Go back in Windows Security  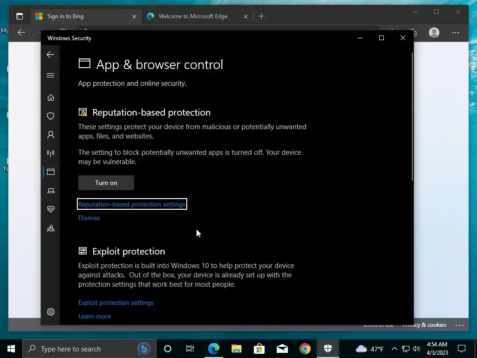tap(50, 55)
